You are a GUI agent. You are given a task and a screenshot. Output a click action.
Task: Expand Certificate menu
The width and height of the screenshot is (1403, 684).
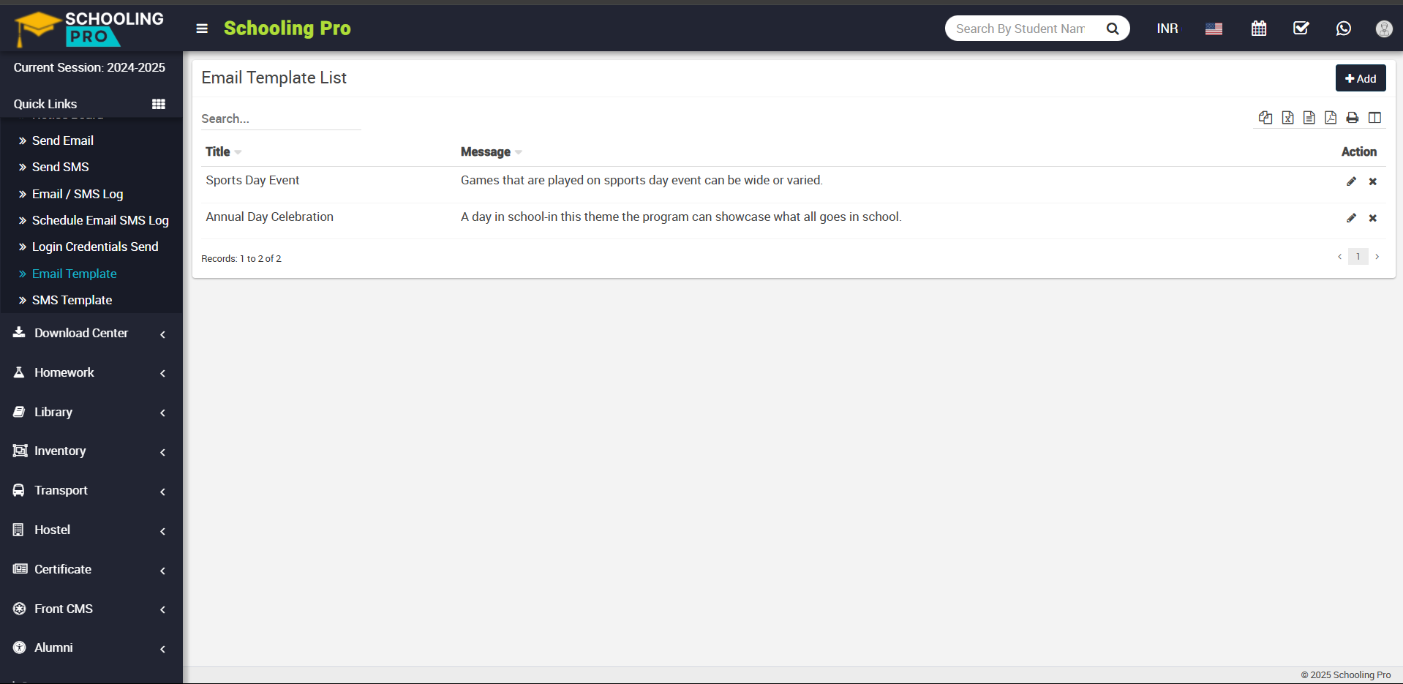(91, 569)
